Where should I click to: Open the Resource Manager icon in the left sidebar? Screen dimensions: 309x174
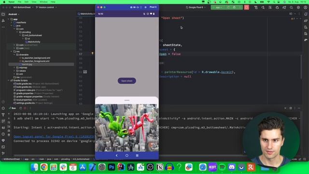[3, 20]
